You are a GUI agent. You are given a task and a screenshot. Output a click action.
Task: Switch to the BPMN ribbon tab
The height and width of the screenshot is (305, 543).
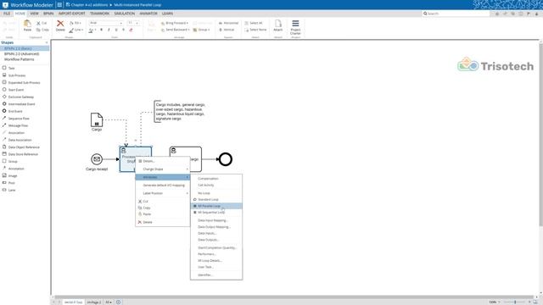point(48,14)
